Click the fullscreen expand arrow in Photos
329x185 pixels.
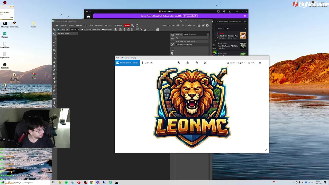[x=266, y=150]
